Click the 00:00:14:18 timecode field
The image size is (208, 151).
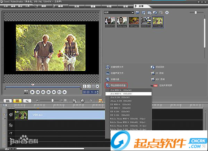point(89,92)
